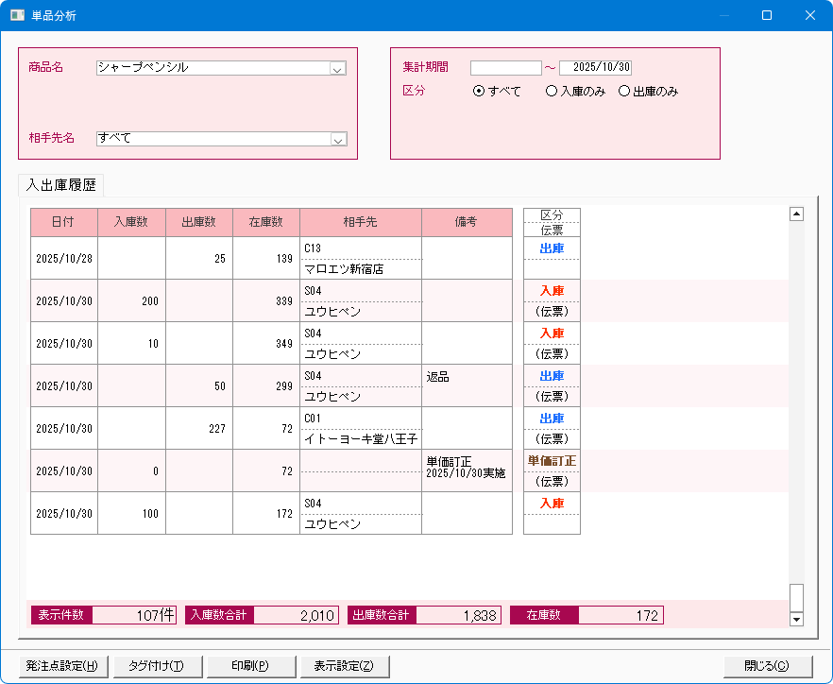The height and width of the screenshot is (684, 833).
Task: Expand the 相手先名 dropdown
Action: pyautogui.click(x=337, y=139)
